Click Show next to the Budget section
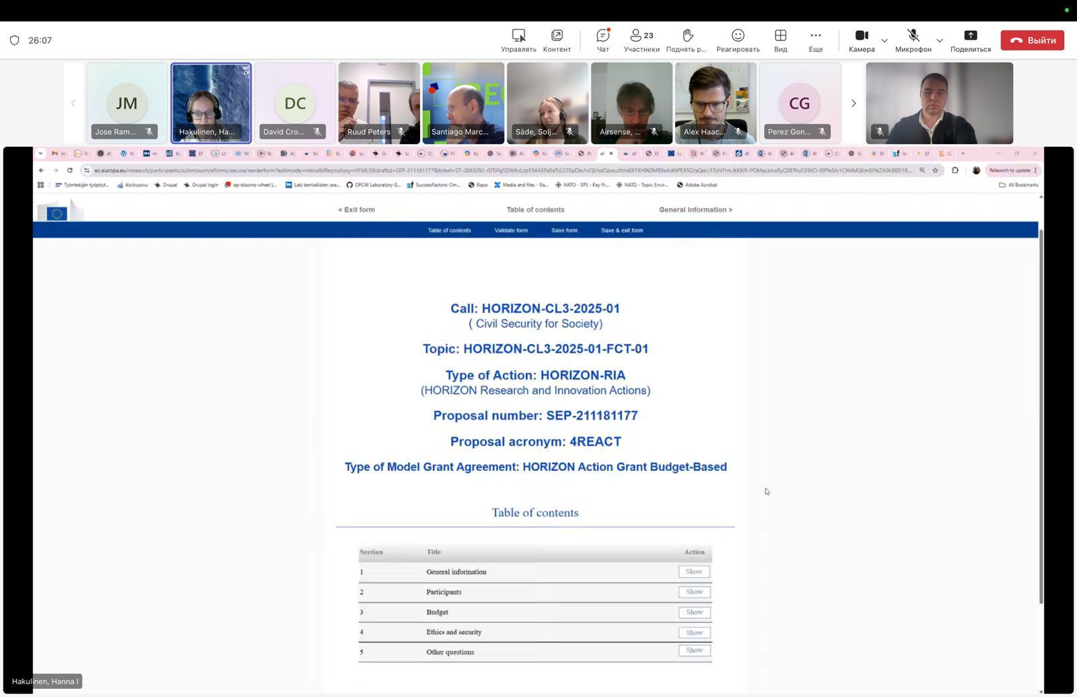 (693, 612)
